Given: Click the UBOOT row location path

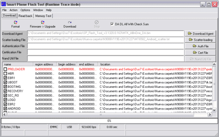Looking at the screenshot, I should pos(156,82).
